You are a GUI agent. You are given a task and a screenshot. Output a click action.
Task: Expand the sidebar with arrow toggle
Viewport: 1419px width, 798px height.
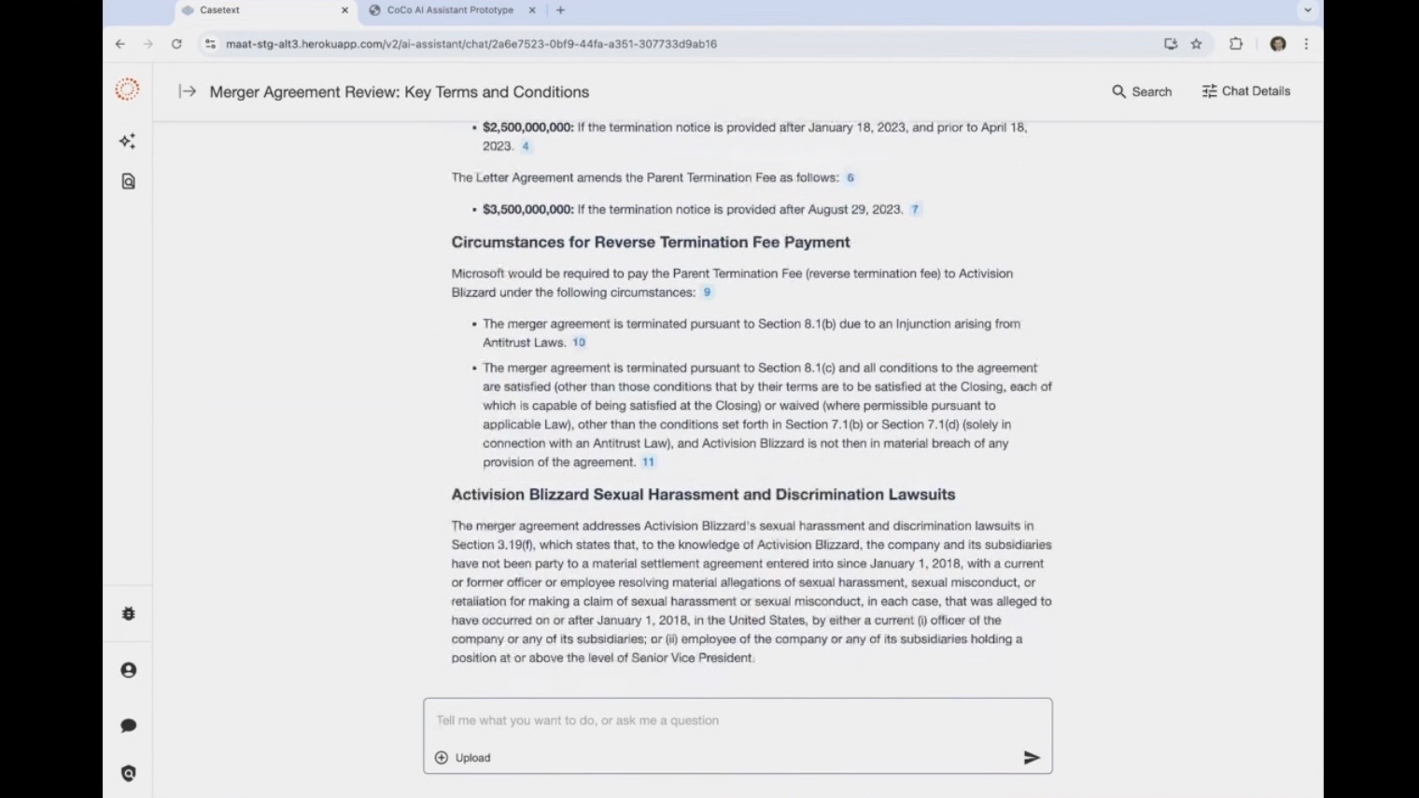[188, 91]
